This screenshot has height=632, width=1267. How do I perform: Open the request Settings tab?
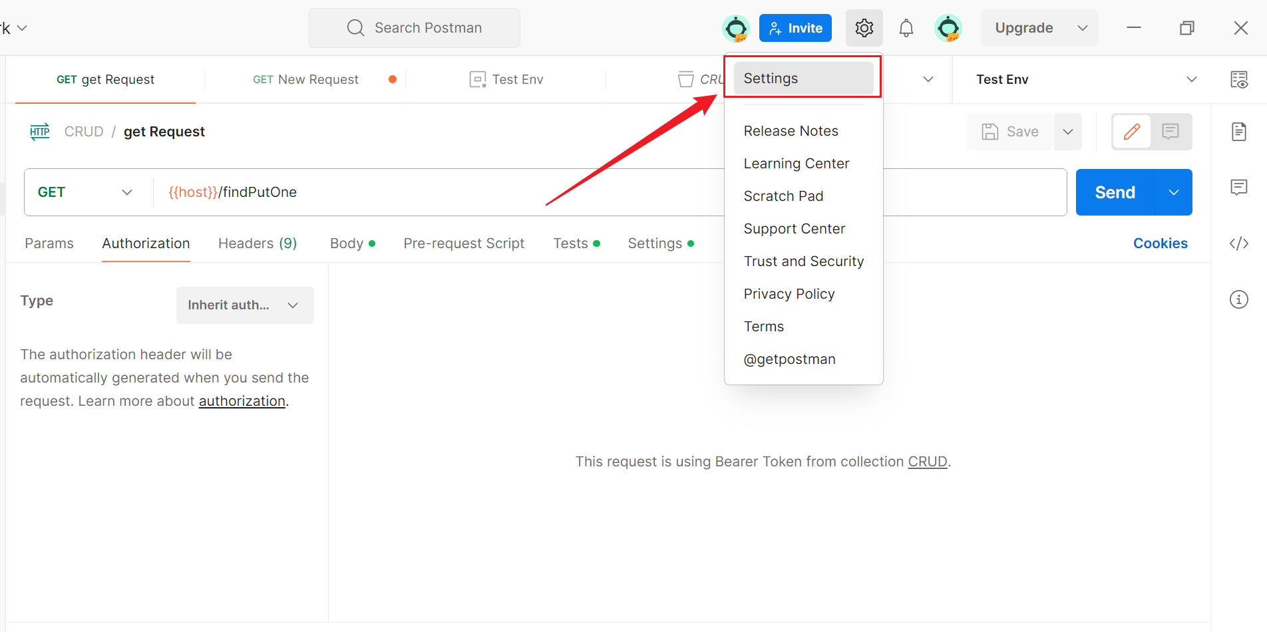pyautogui.click(x=661, y=243)
